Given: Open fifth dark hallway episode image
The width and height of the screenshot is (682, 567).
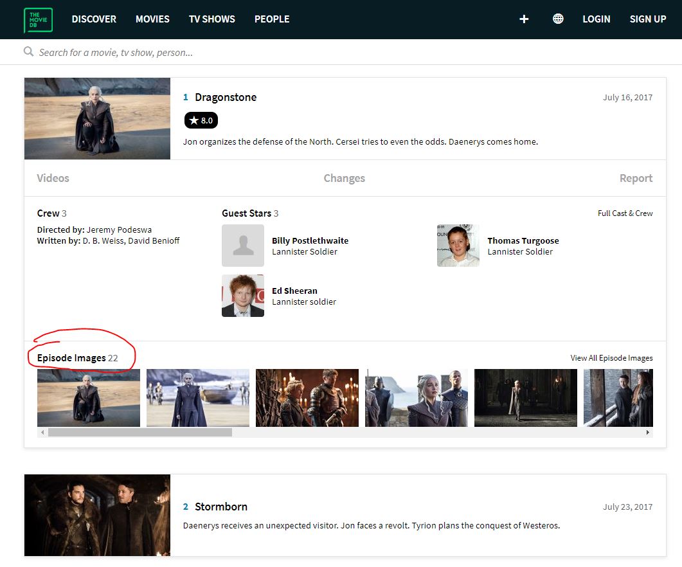Looking at the screenshot, I should click(525, 398).
